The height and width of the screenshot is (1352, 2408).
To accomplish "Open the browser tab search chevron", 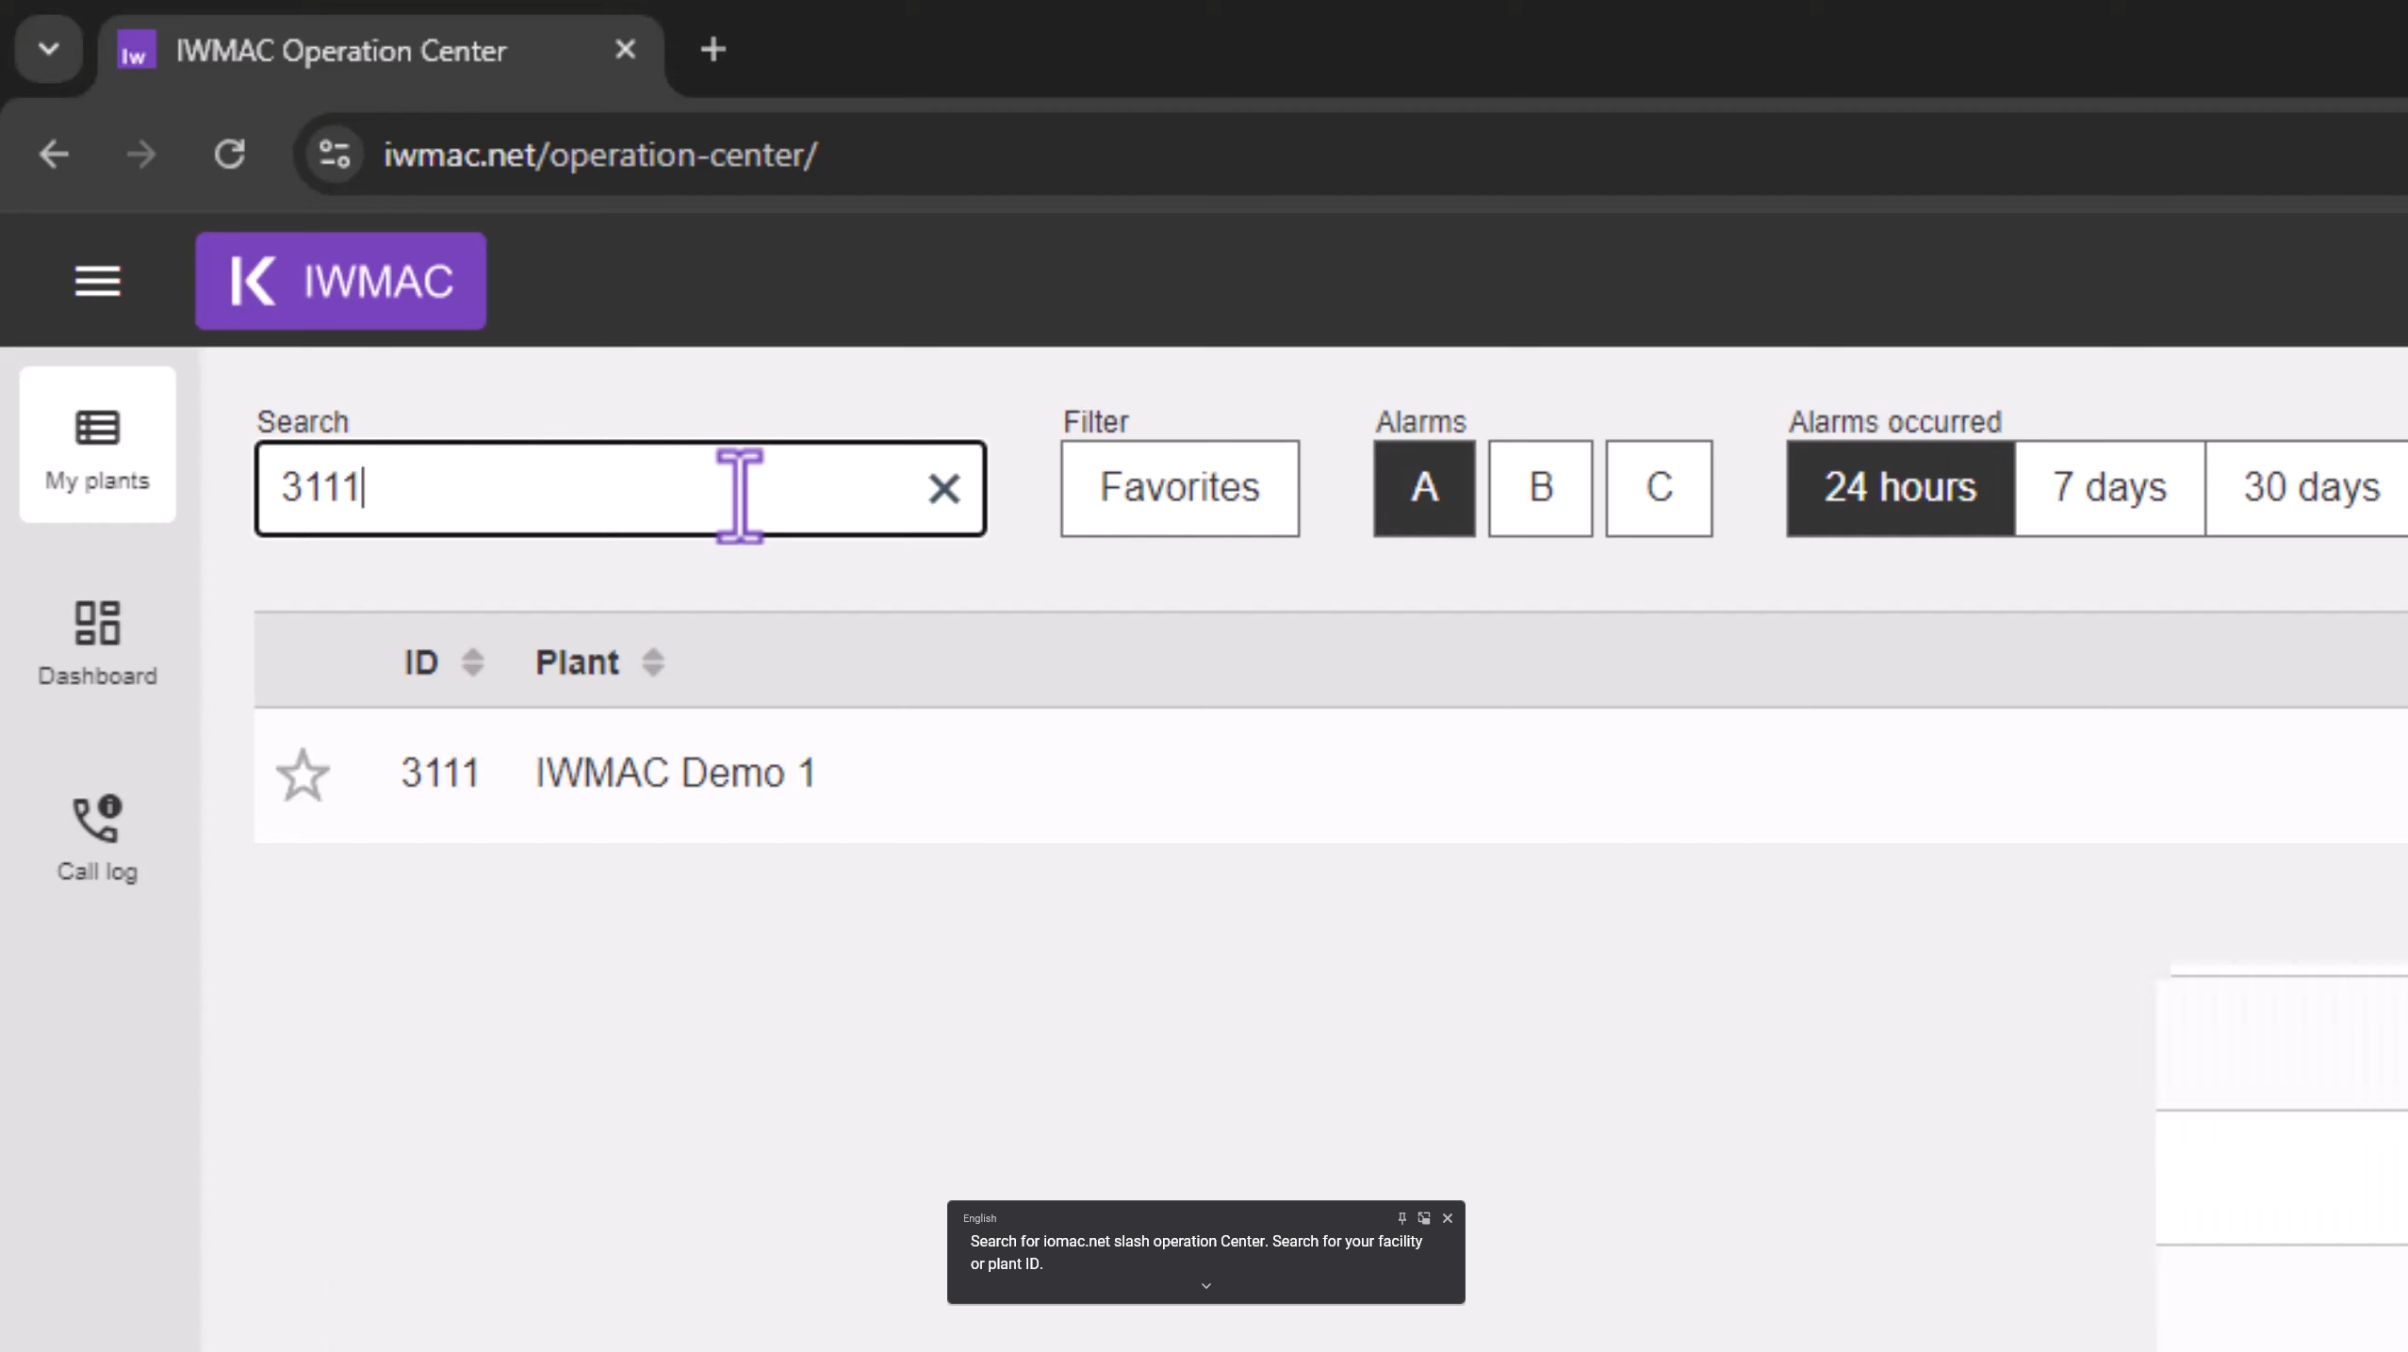I will 49,49.
